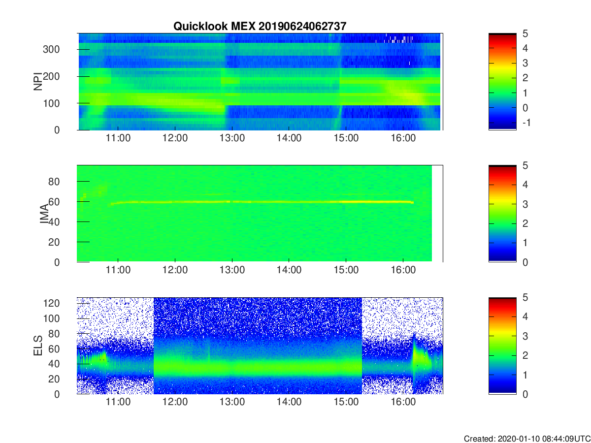Click the NPI plot's color scale bar
591x443 pixels.
[x=502, y=82]
